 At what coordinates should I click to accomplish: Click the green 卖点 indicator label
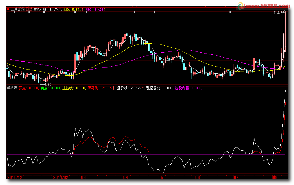click(x=50, y=88)
